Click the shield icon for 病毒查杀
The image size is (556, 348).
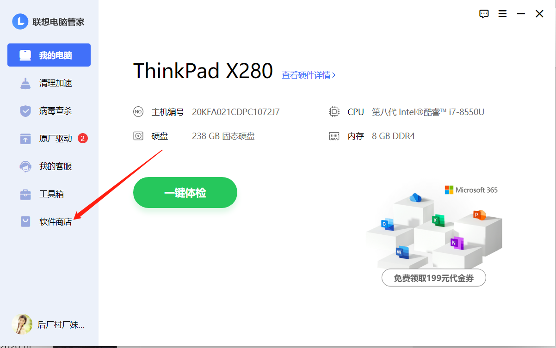(25, 111)
